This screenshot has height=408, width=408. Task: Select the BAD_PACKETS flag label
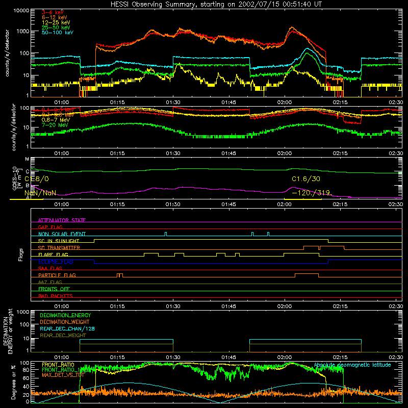(x=56, y=296)
